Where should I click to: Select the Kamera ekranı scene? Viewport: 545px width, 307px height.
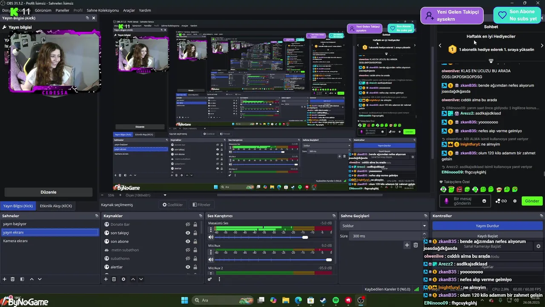49,241
